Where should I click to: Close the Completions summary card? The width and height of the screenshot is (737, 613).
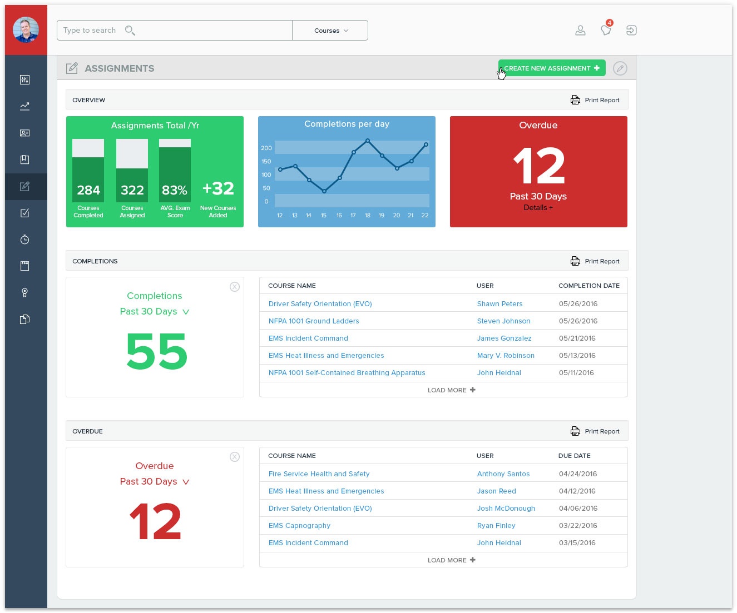click(235, 287)
